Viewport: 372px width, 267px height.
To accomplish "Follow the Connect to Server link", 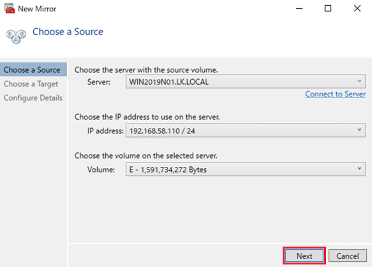I will (x=335, y=94).
